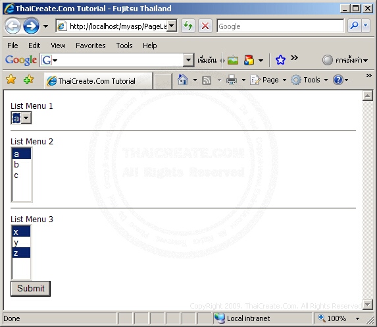Open the View menu
Screen dimensions: 377x327
[x=58, y=45]
